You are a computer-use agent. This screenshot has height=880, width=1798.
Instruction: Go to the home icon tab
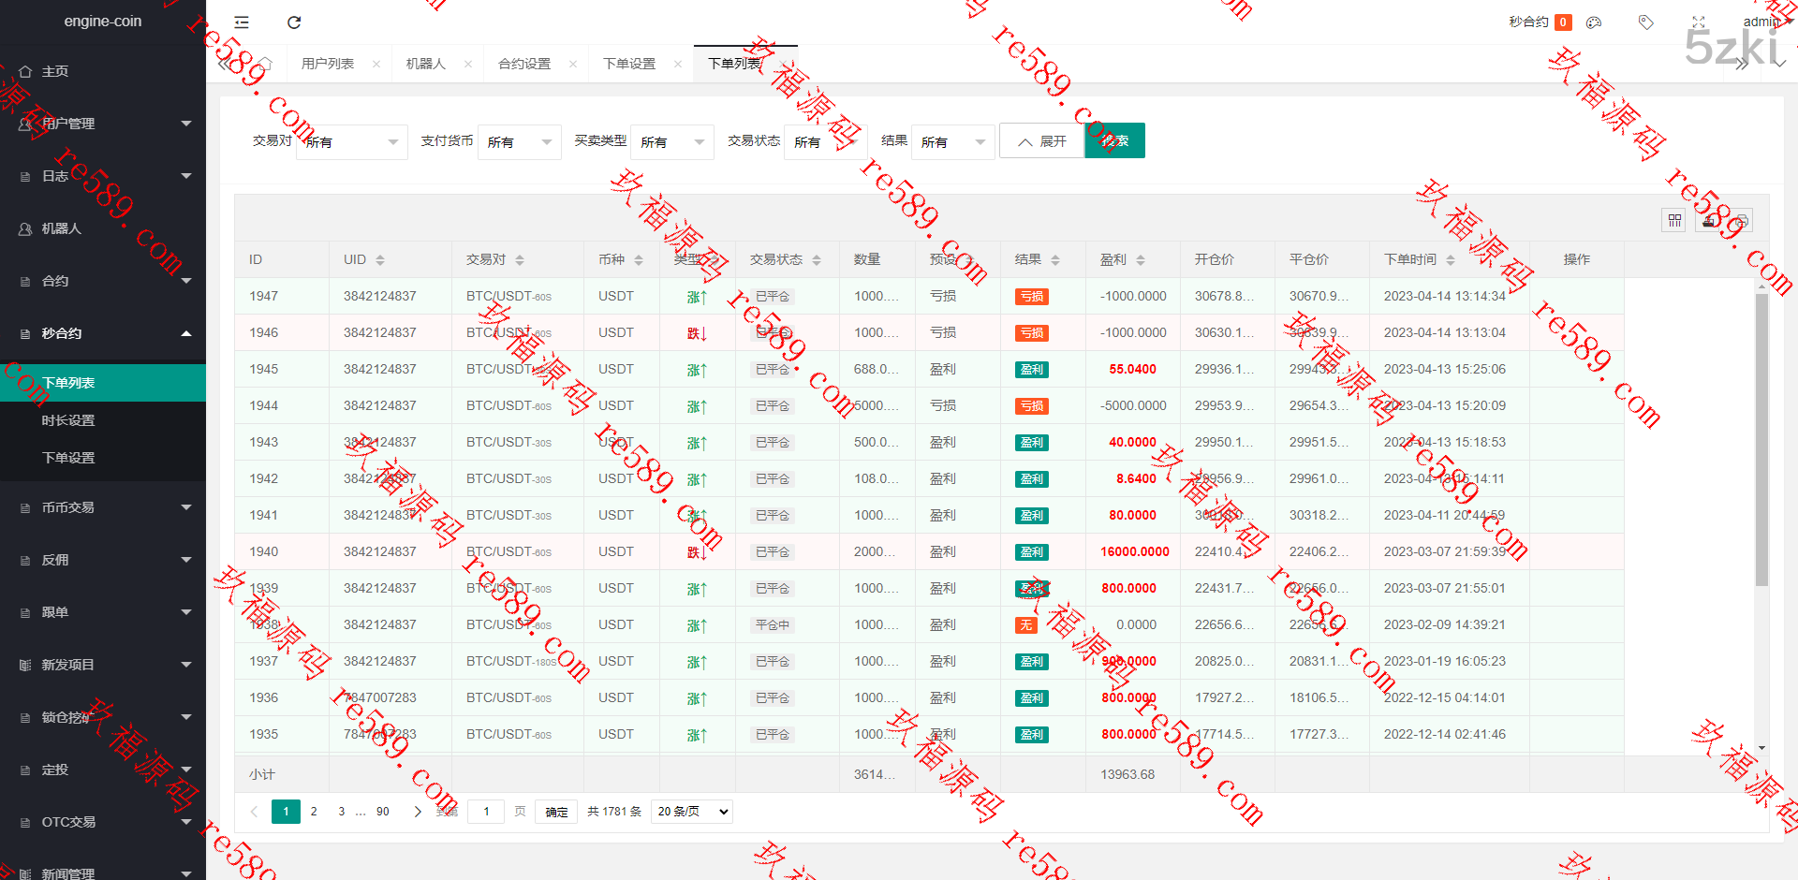pyautogui.click(x=265, y=64)
